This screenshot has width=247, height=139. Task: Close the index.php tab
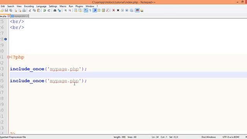coord(8,16)
